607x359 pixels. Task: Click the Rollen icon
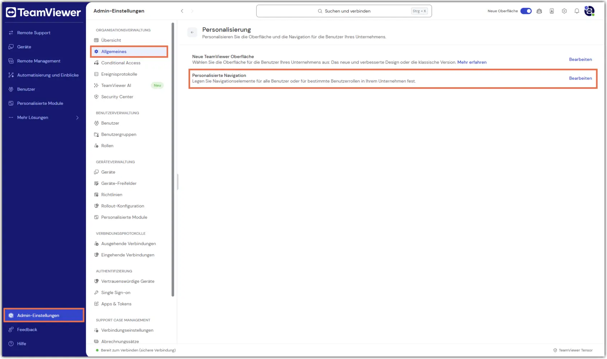point(96,146)
